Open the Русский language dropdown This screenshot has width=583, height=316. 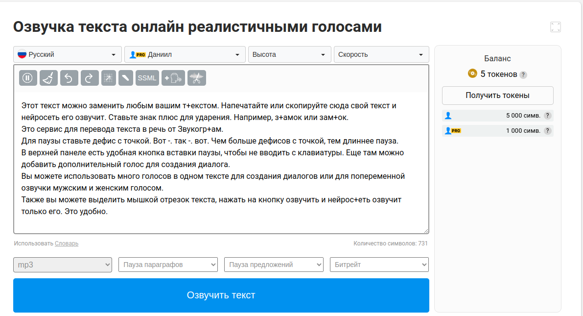tap(67, 54)
